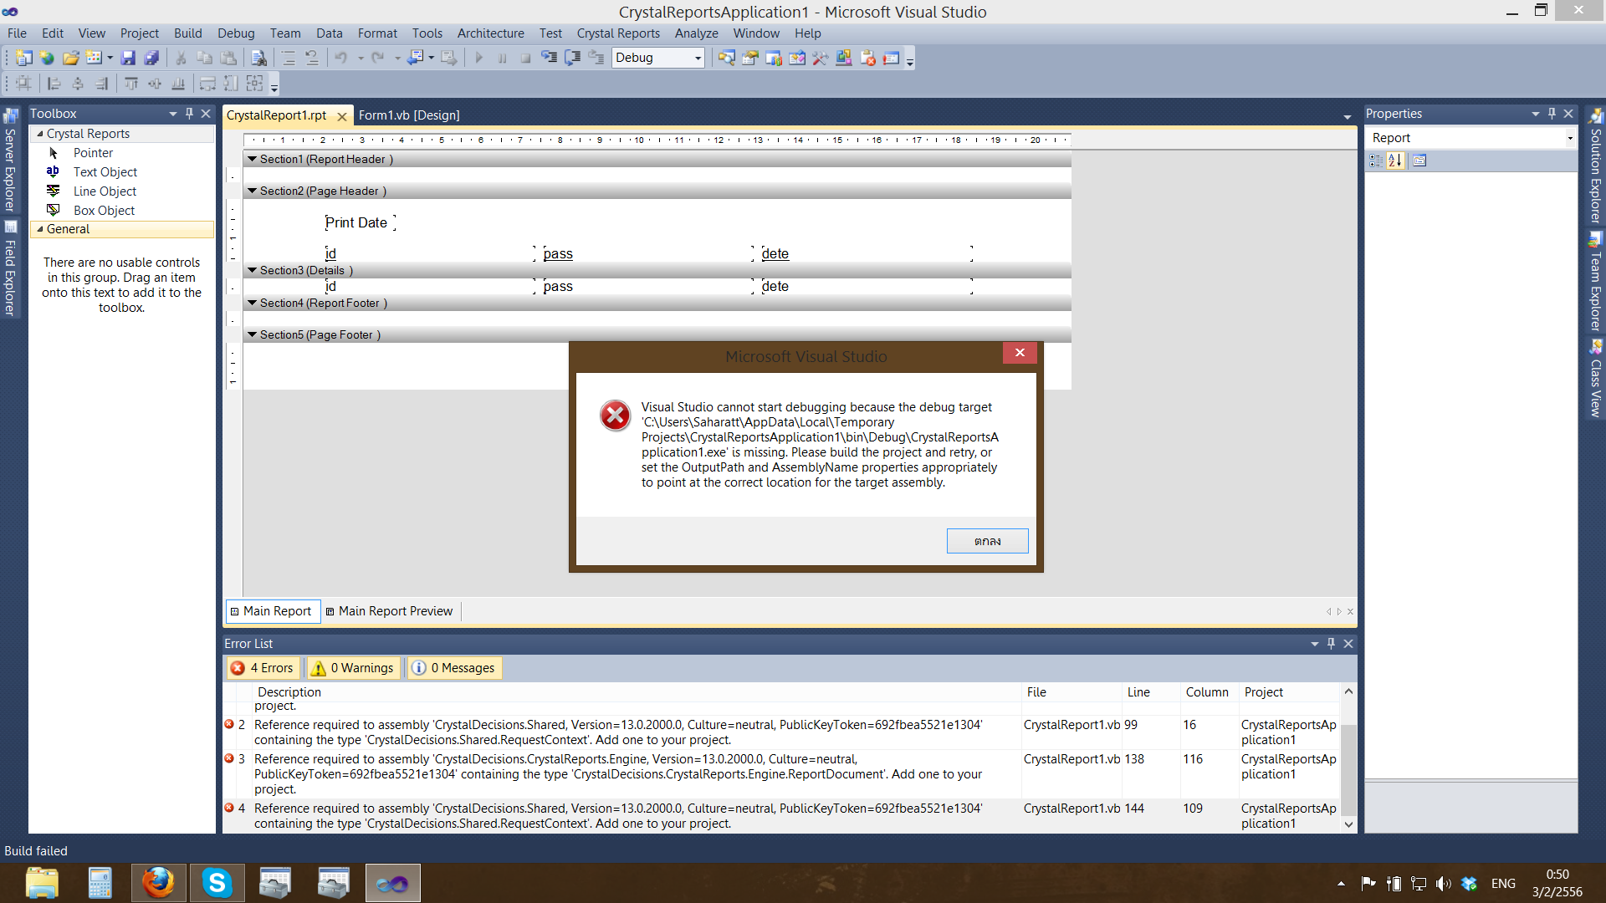Click the volume speaker tray icon

(x=1443, y=884)
